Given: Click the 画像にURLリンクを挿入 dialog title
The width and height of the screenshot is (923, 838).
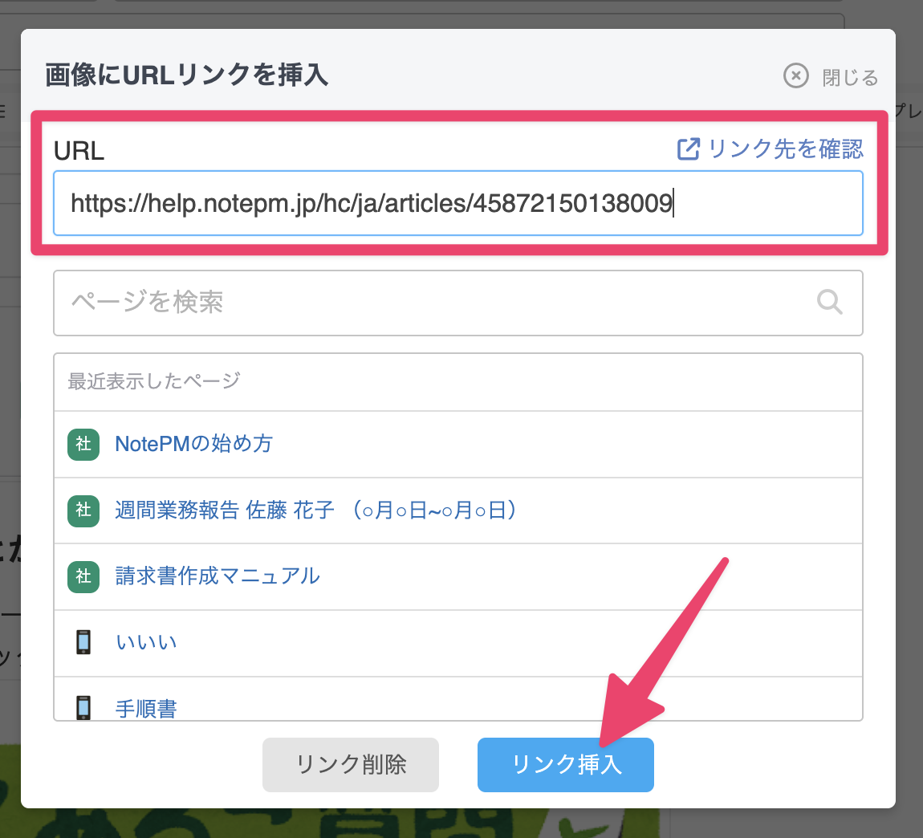Looking at the screenshot, I should click(x=187, y=75).
